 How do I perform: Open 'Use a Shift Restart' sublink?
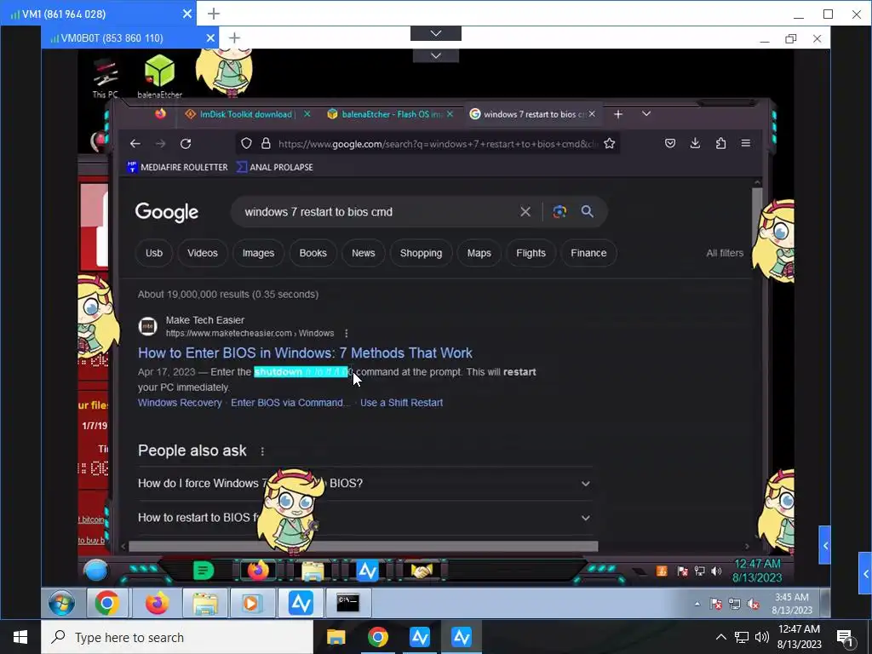pos(402,403)
